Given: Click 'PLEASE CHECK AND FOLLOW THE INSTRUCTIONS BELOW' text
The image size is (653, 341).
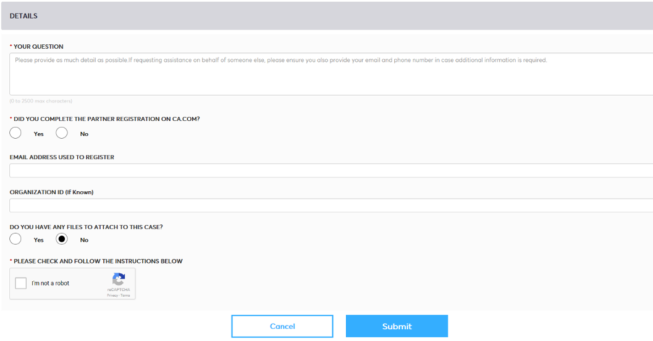Looking at the screenshot, I should pos(98,261).
